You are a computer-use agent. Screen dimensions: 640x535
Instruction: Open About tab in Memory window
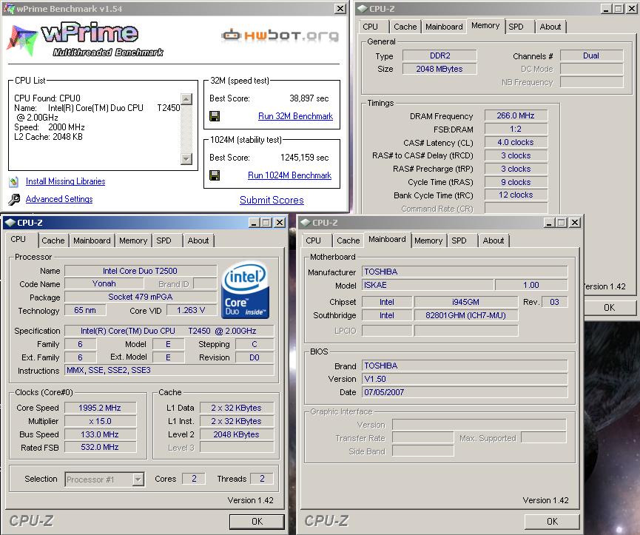tap(550, 27)
